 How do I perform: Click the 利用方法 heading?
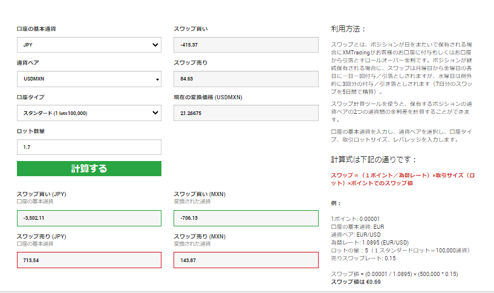(348, 28)
